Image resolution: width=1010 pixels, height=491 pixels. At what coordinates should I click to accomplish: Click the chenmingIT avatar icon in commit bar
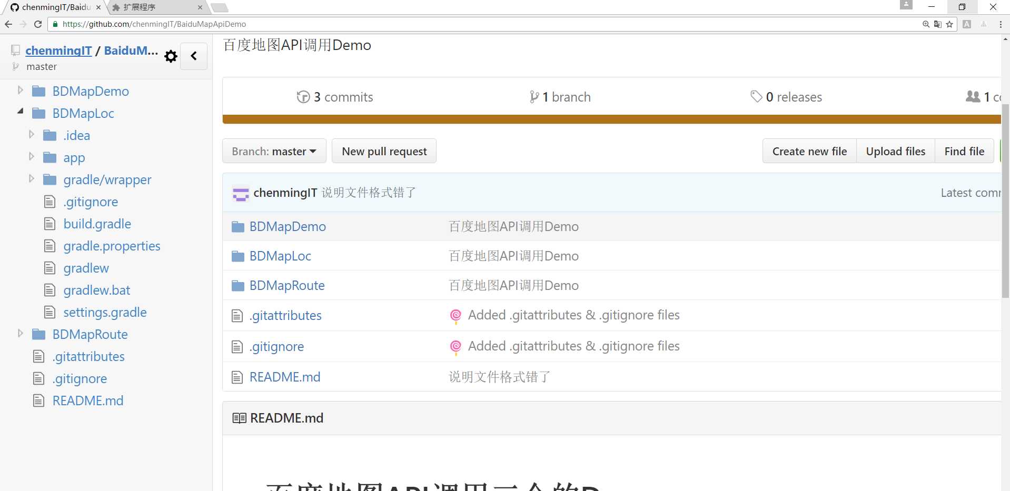tap(241, 193)
